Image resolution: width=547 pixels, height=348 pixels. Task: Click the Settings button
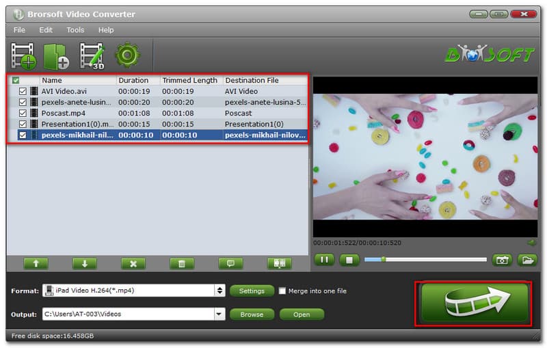[252, 291]
